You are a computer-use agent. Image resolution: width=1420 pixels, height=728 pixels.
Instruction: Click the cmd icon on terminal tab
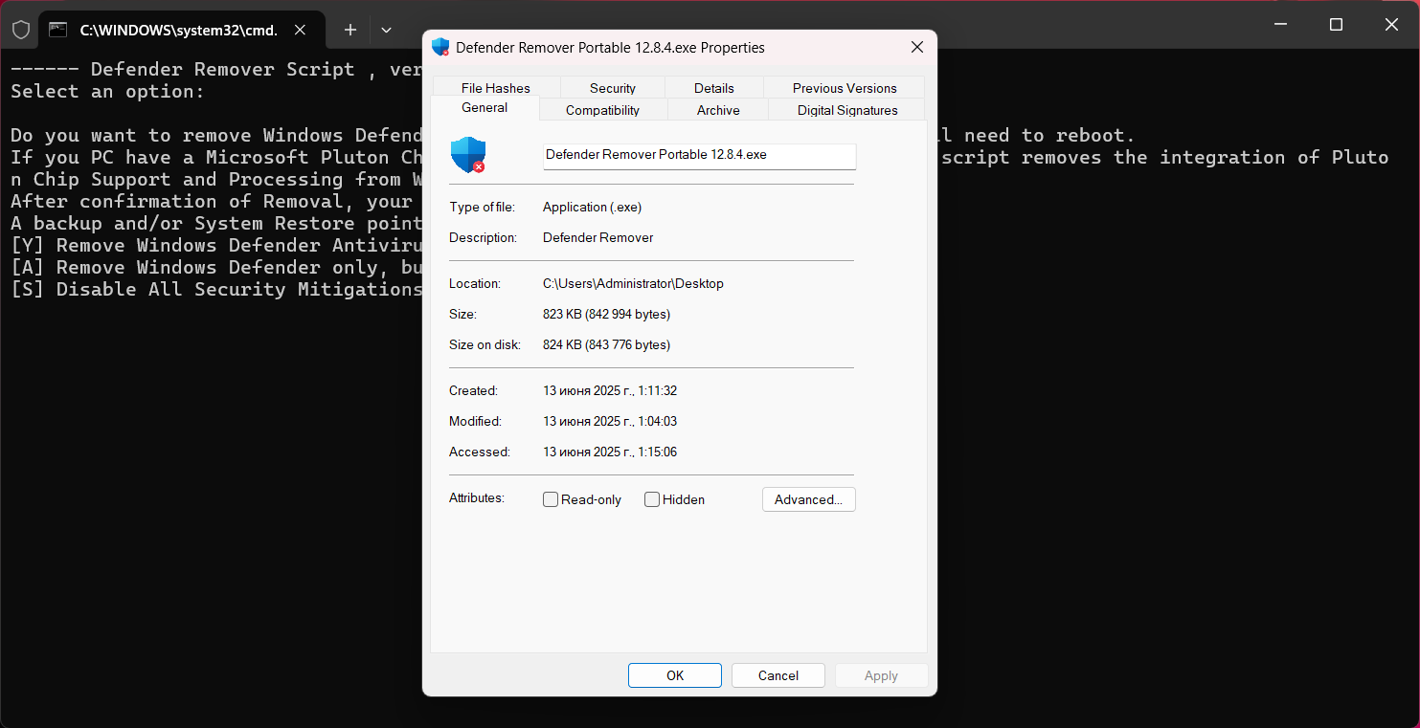point(58,30)
